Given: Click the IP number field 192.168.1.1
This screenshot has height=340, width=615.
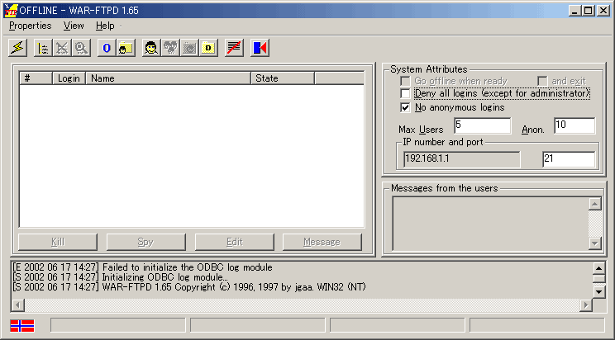Looking at the screenshot, I should click(461, 159).
